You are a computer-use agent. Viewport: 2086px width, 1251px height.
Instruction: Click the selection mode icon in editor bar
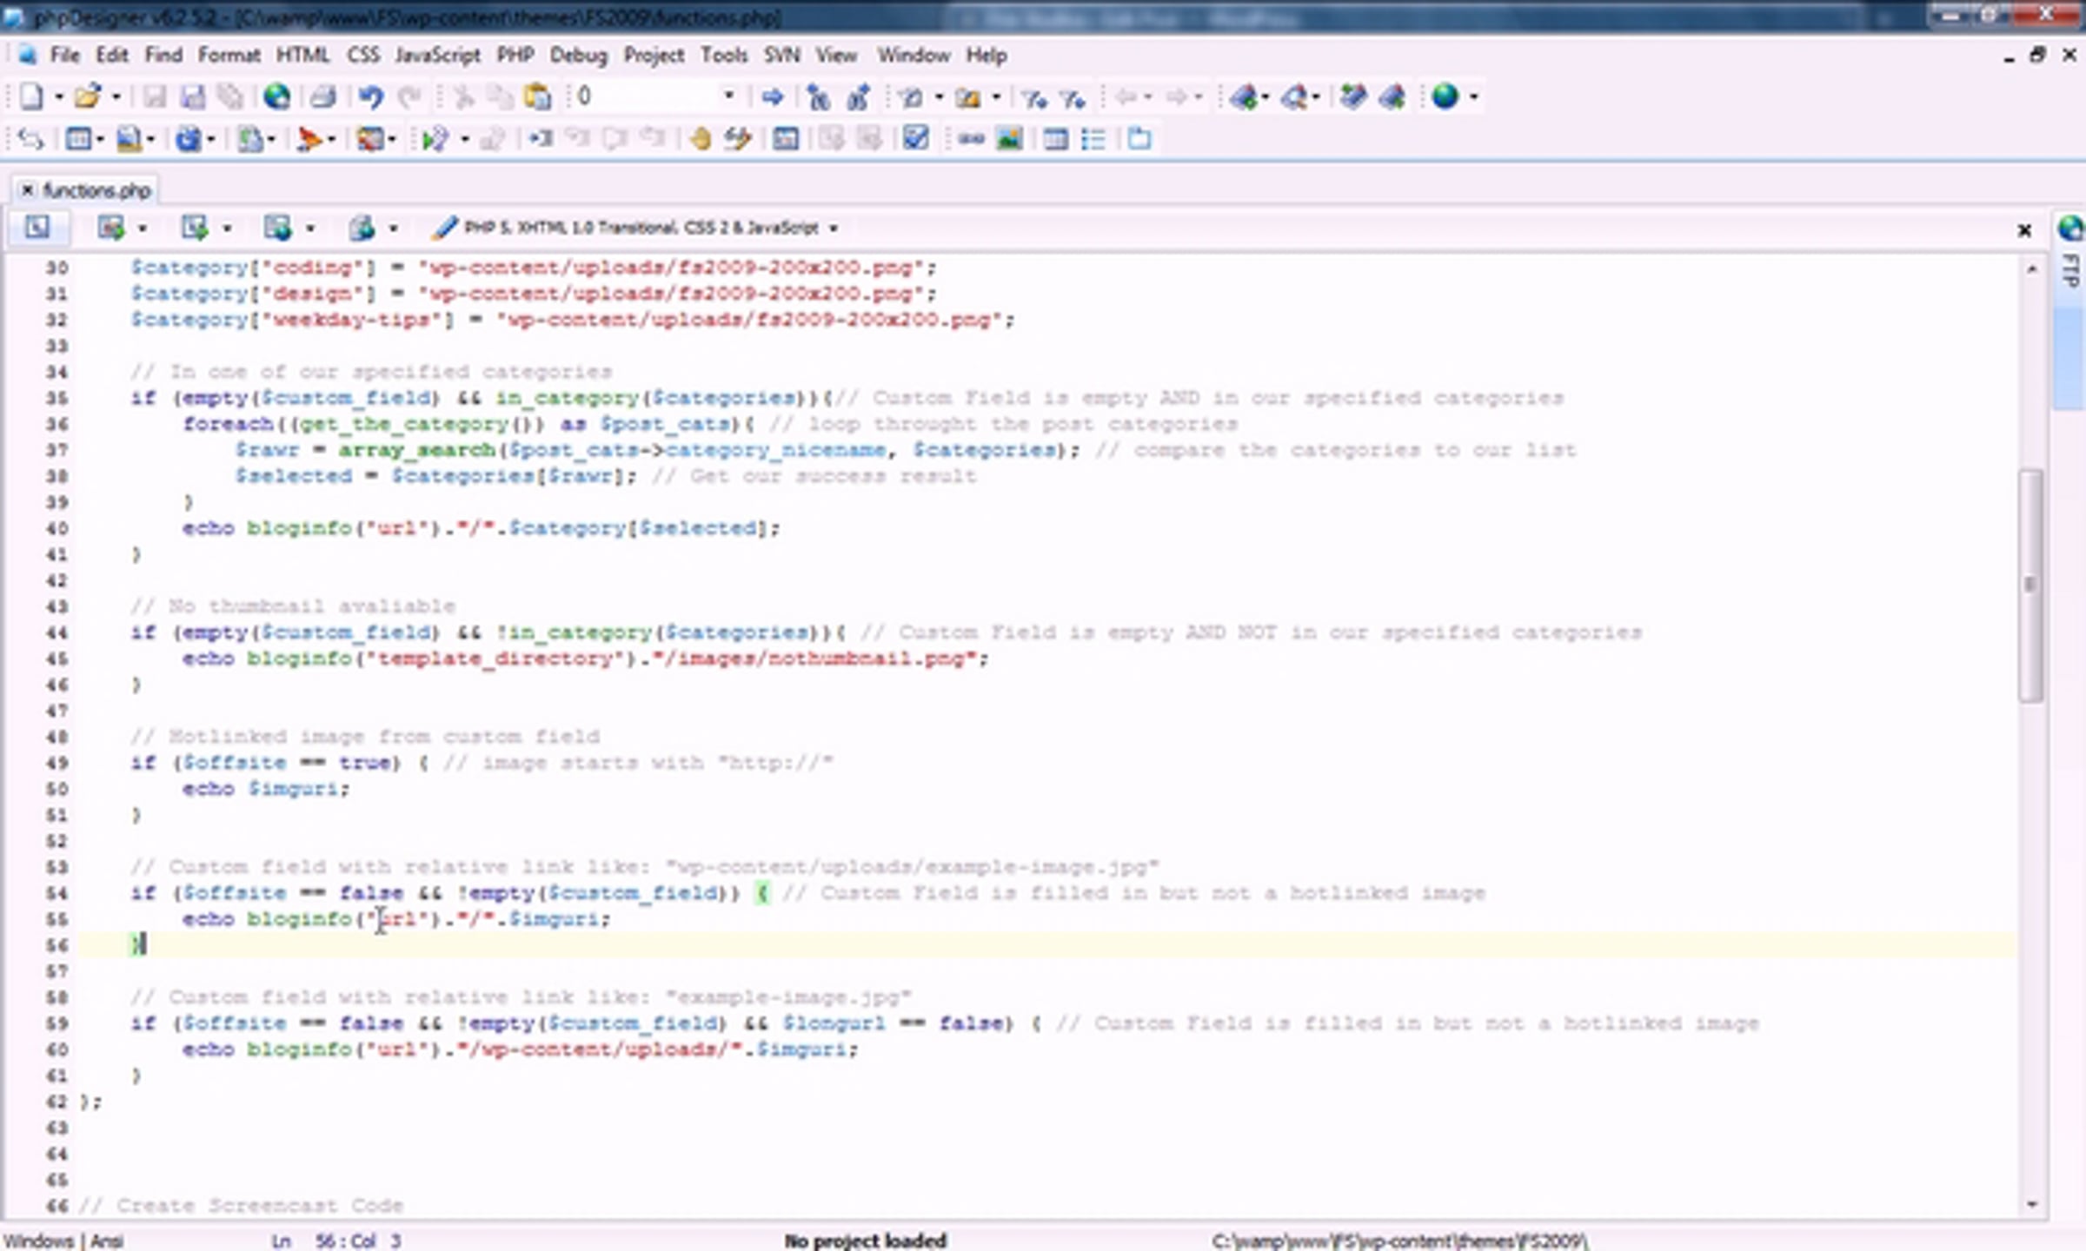tap(37, 228)
